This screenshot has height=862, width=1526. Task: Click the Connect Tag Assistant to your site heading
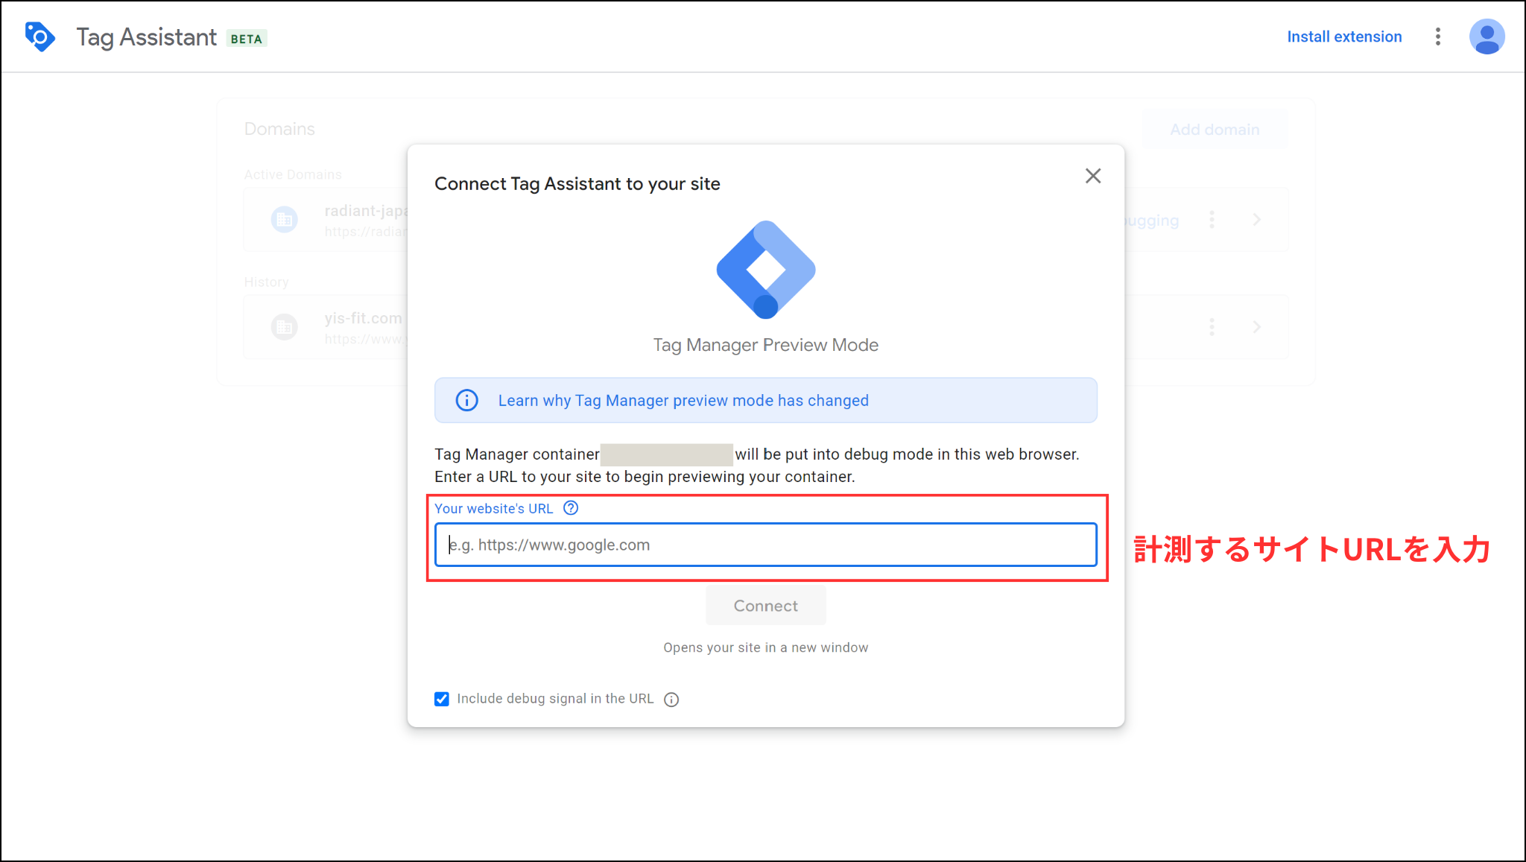pyautogui.click(x=577, y=184)
